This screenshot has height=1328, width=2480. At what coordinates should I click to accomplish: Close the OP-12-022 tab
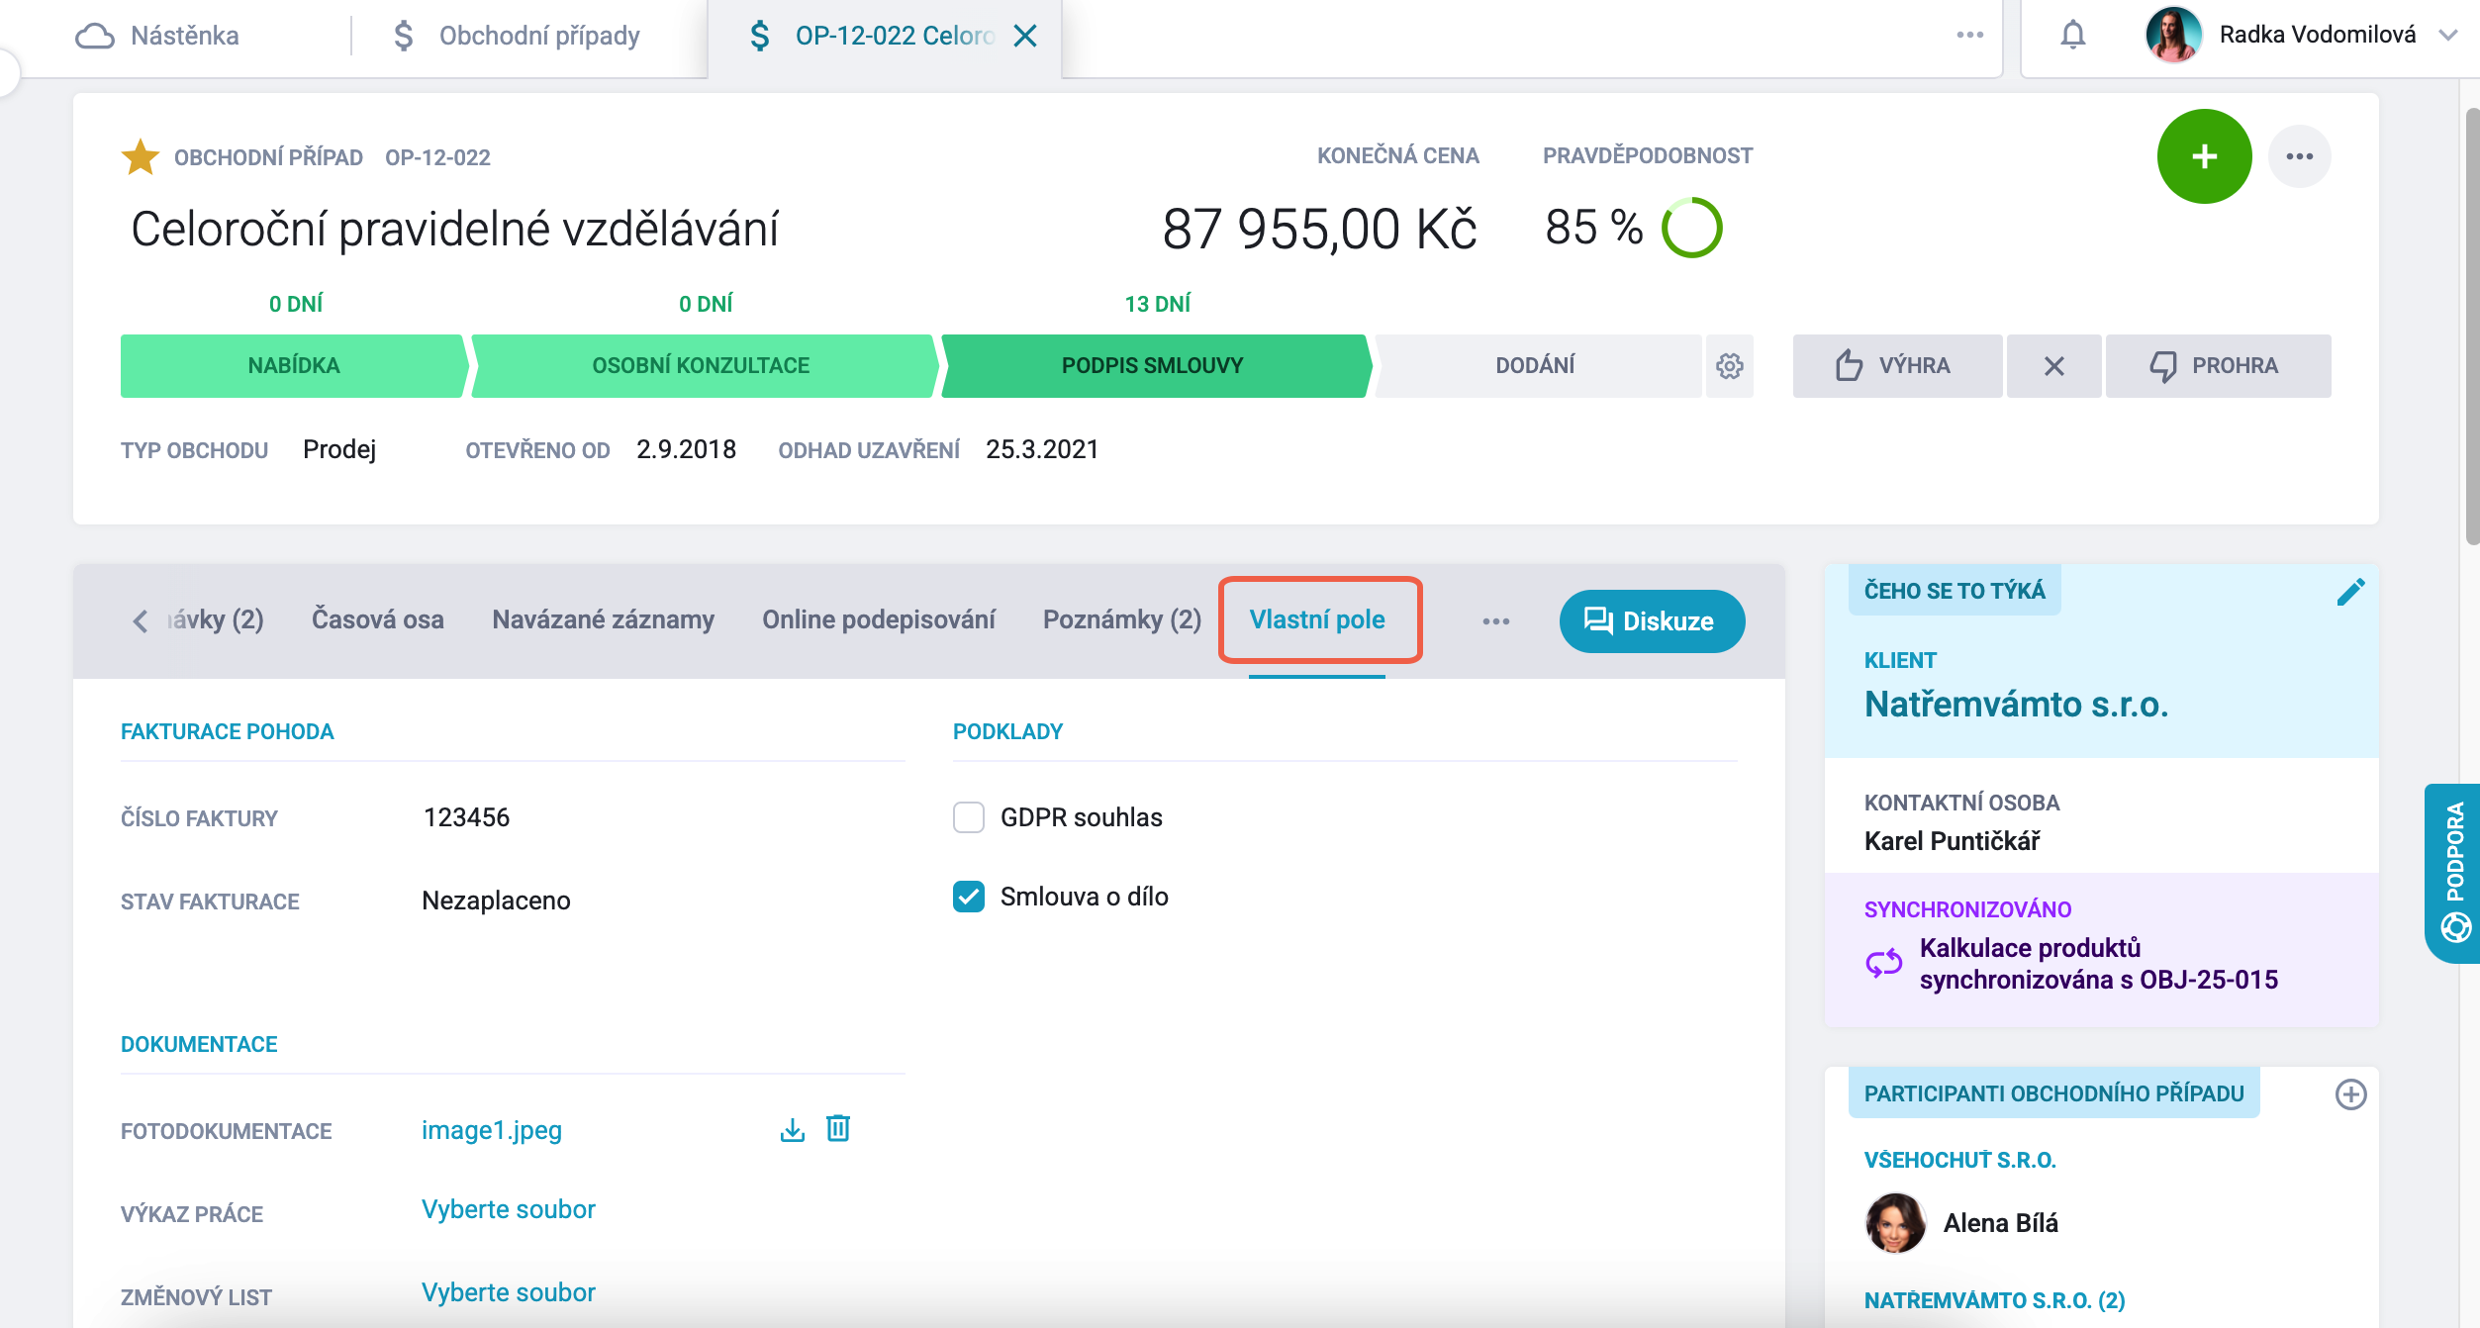(x=1026, y=36)
